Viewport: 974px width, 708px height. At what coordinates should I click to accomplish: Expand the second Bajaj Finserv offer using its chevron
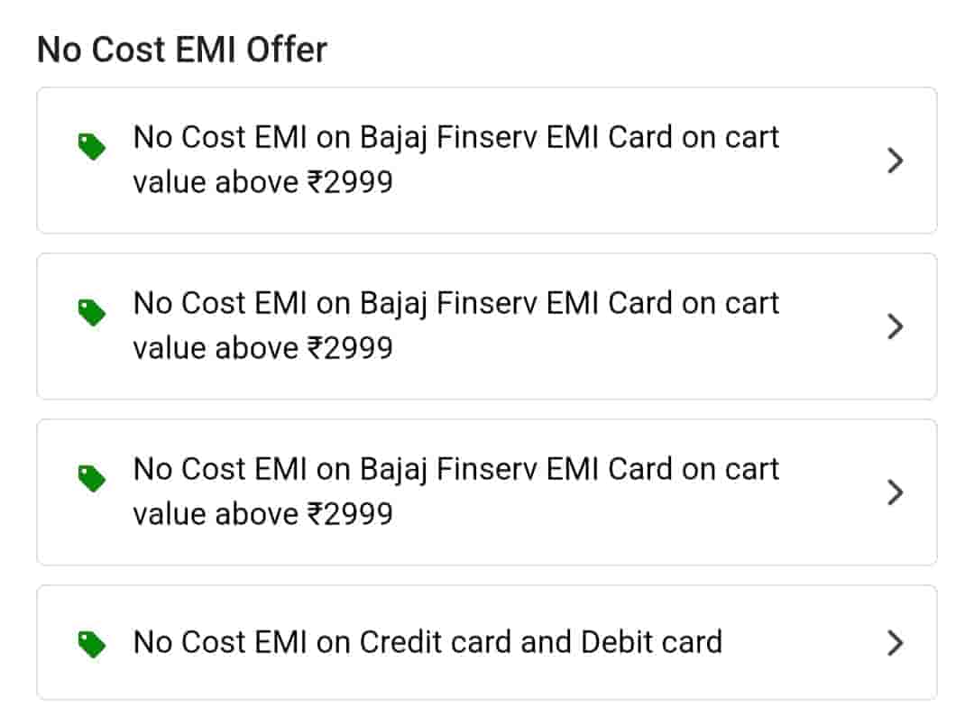point(895,326)
